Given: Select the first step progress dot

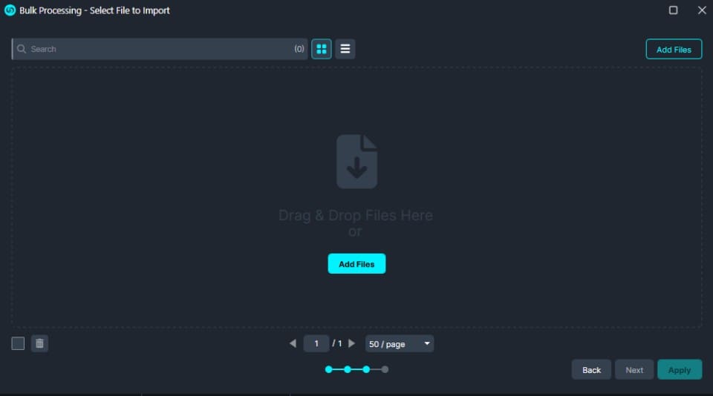Looking at the screenshot, I should pyautogui.click(x=328, y=369).
